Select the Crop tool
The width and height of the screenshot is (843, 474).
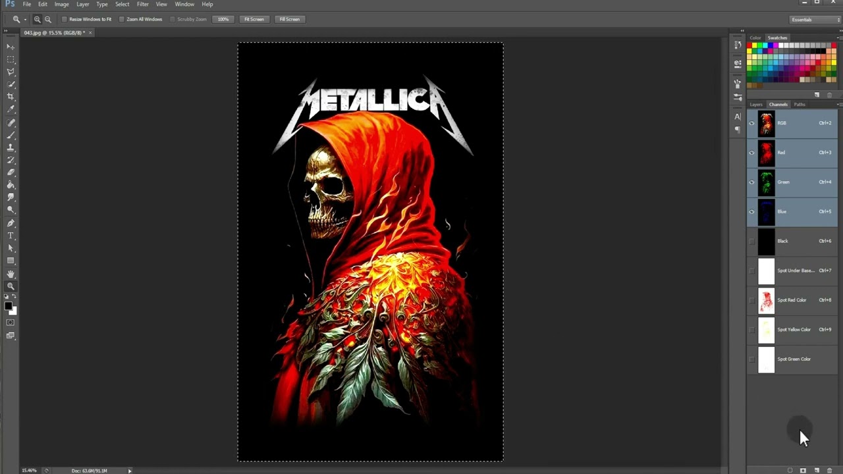[x=11, y=97]
